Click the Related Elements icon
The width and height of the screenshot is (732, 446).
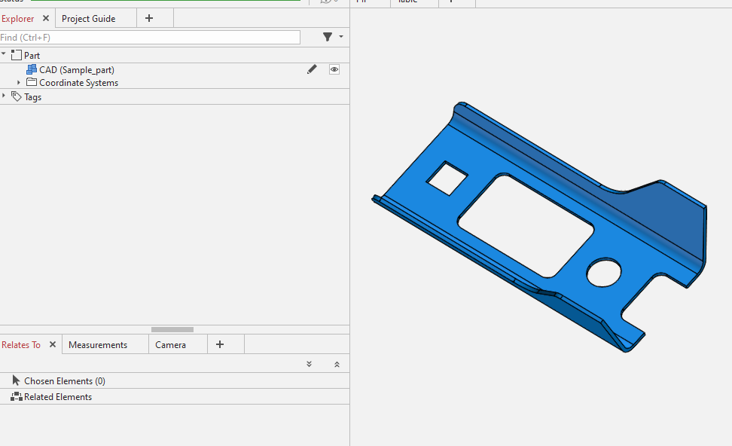click(17, 396)
